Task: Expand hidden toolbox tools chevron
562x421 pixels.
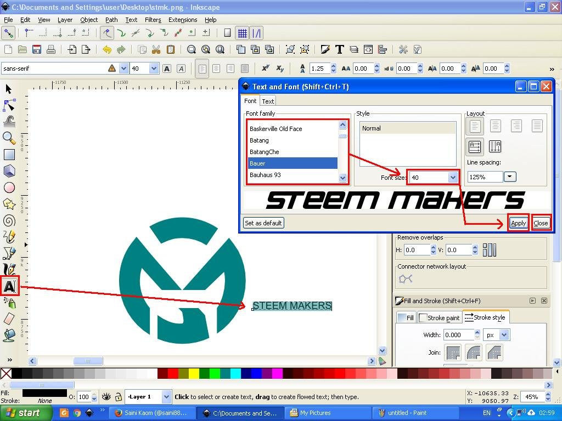Action: 9,360
